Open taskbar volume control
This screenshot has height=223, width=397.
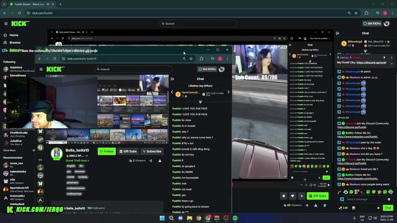[375, 218]
